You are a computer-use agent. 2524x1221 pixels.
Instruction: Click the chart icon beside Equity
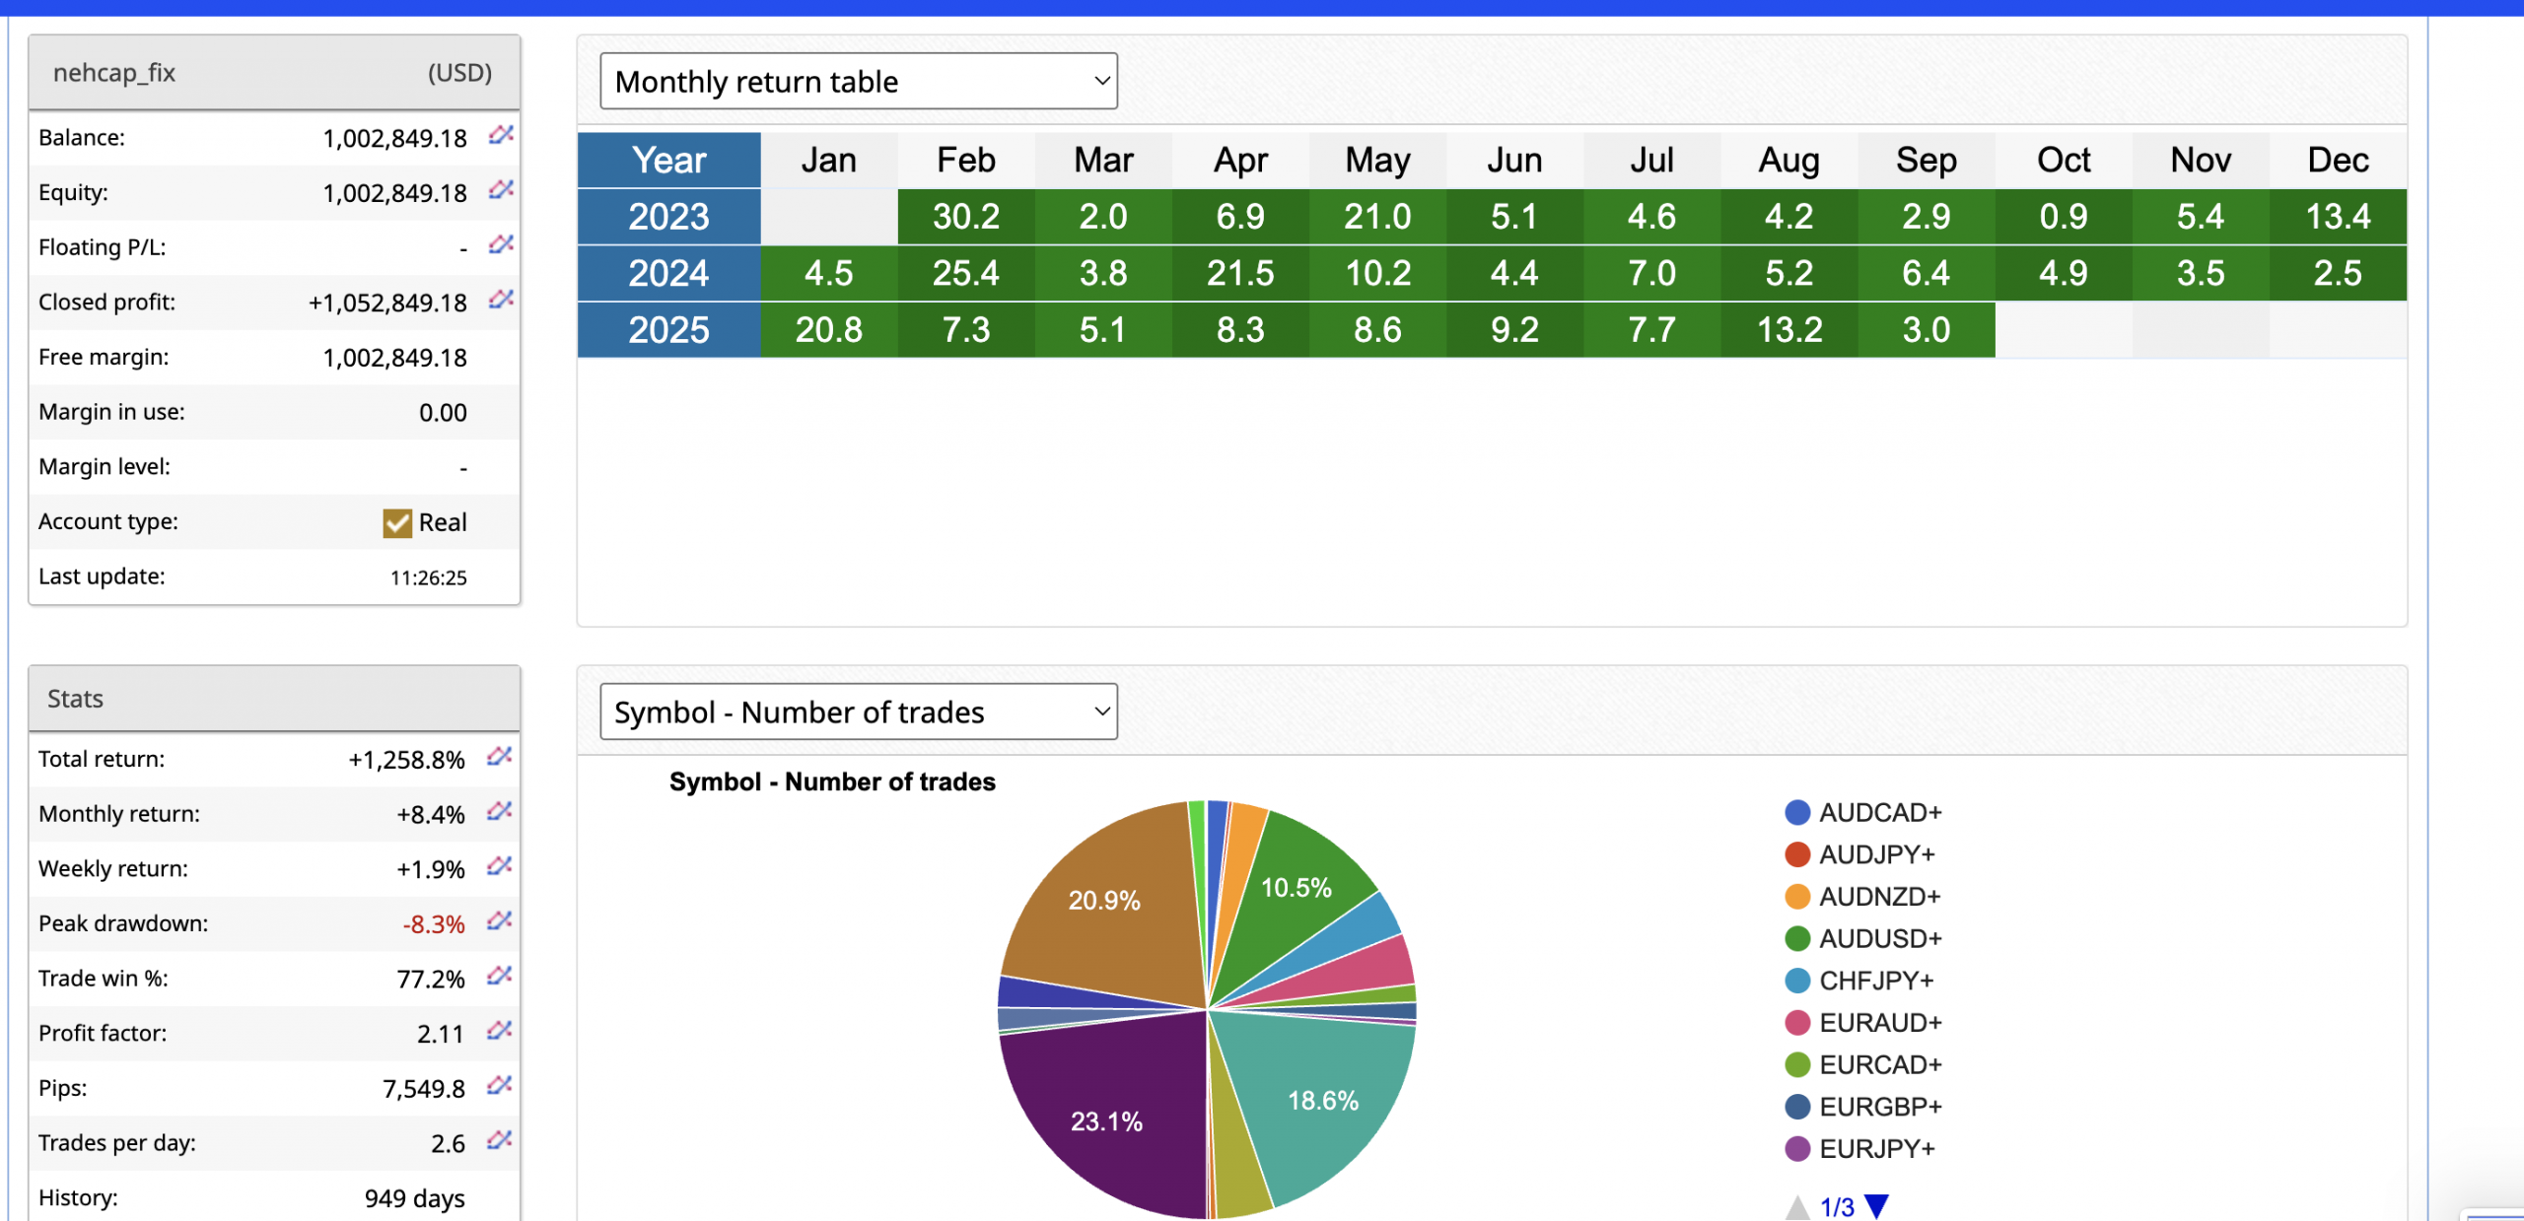click(501, 189)
